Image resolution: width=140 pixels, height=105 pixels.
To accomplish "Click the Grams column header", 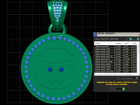I will click(x=118, y=43).
